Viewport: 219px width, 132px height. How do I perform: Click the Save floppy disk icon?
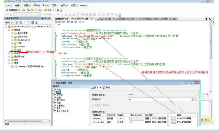[x=49, y=10]
